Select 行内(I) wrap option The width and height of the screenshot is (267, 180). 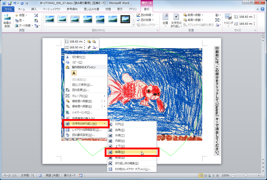(x=132, y=124)
